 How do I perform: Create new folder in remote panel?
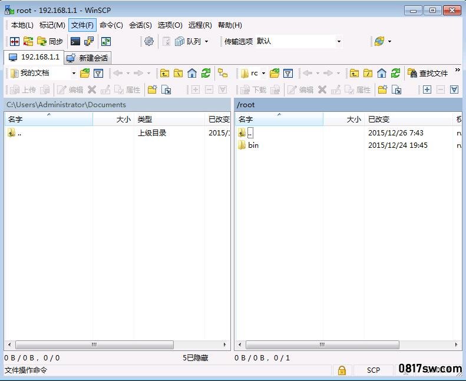pos(383,90)
